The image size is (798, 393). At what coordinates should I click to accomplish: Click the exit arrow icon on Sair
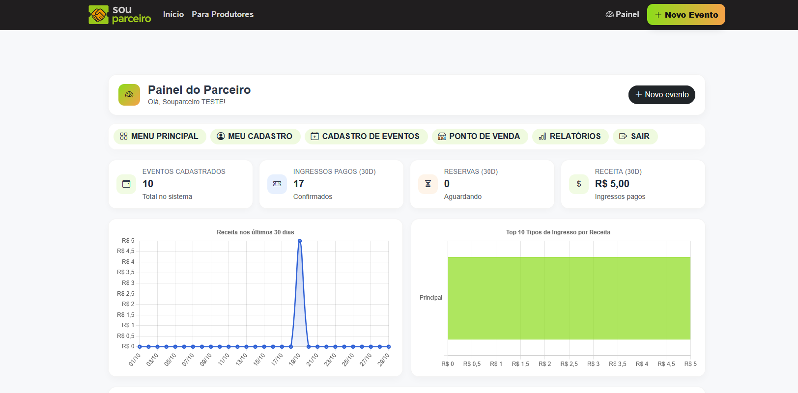coord(623,137)
